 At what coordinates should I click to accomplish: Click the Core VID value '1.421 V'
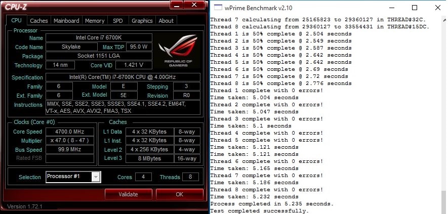coord(134,65)
